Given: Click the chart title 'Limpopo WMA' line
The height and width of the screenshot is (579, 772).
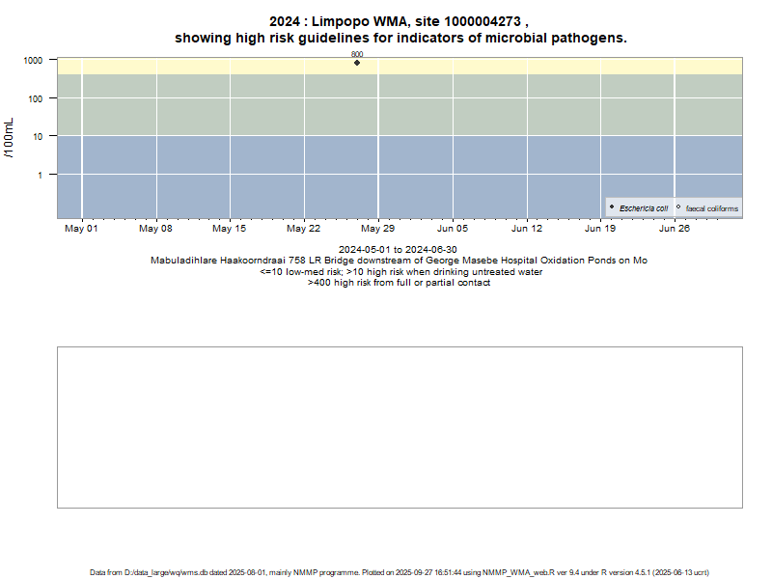Looking at the screenshot, I should tap(400, 21).
